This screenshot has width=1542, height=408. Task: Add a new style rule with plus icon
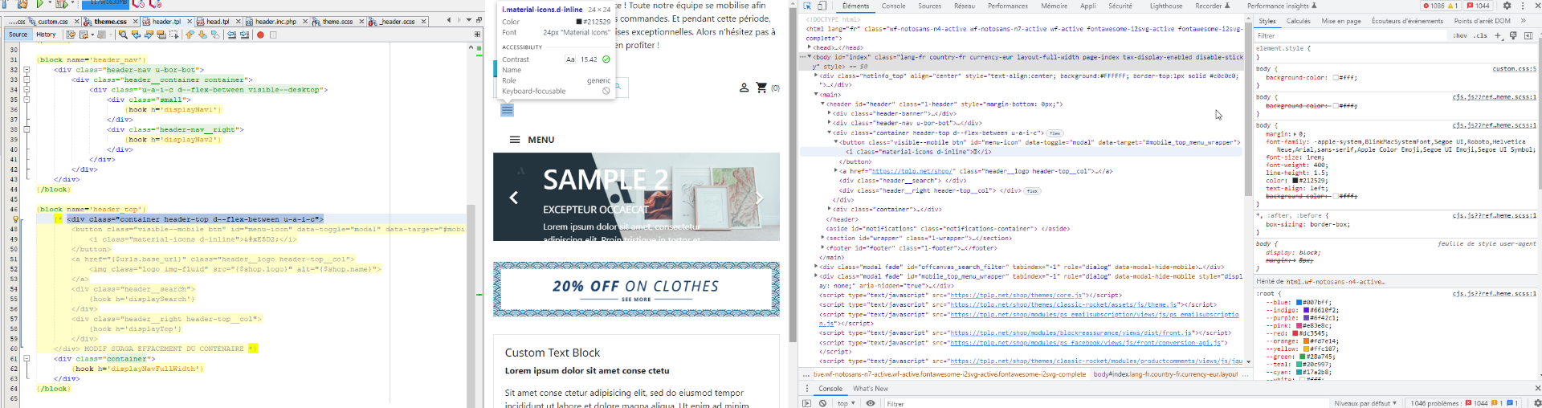1498,35
